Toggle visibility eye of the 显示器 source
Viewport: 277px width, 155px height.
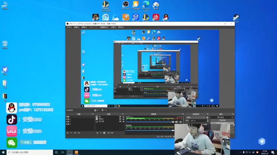(120, 121)
